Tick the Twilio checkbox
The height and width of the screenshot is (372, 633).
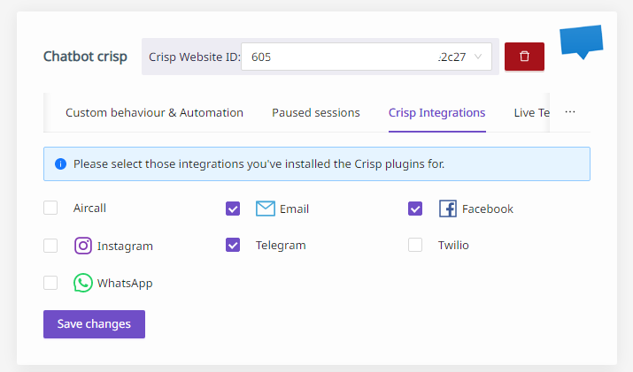point(415,245)
